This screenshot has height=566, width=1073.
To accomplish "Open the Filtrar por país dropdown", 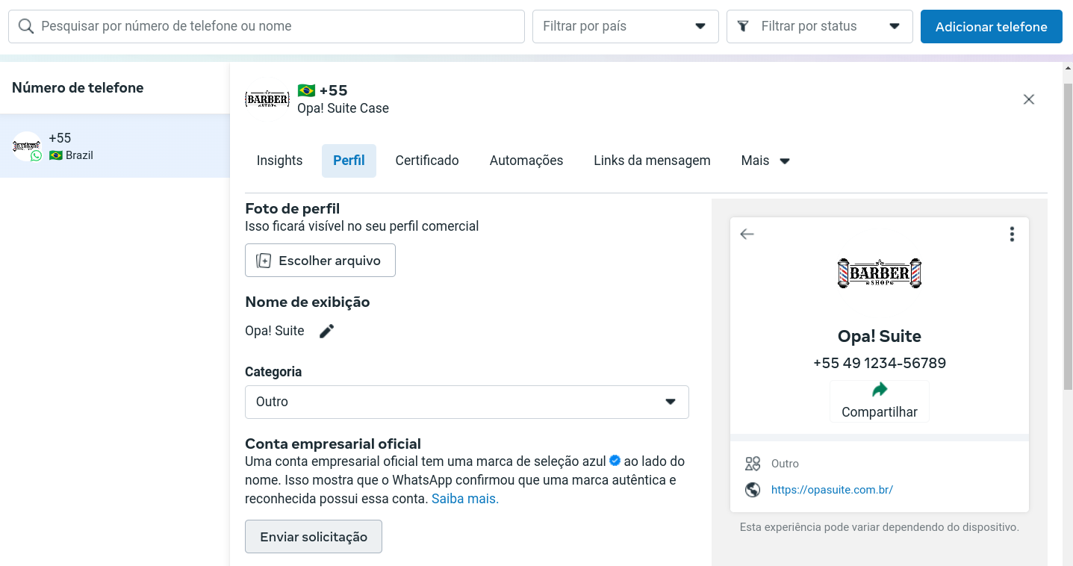I will (626, 26).
